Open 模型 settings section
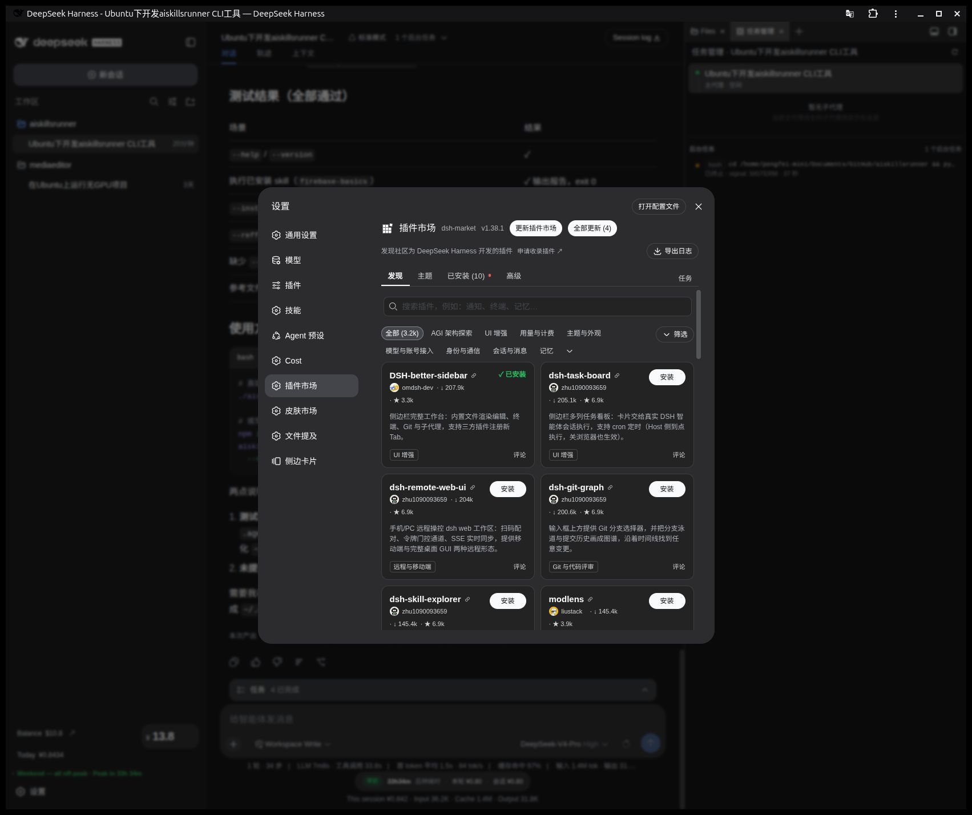972x815 pixels. (x=312, y=260)
